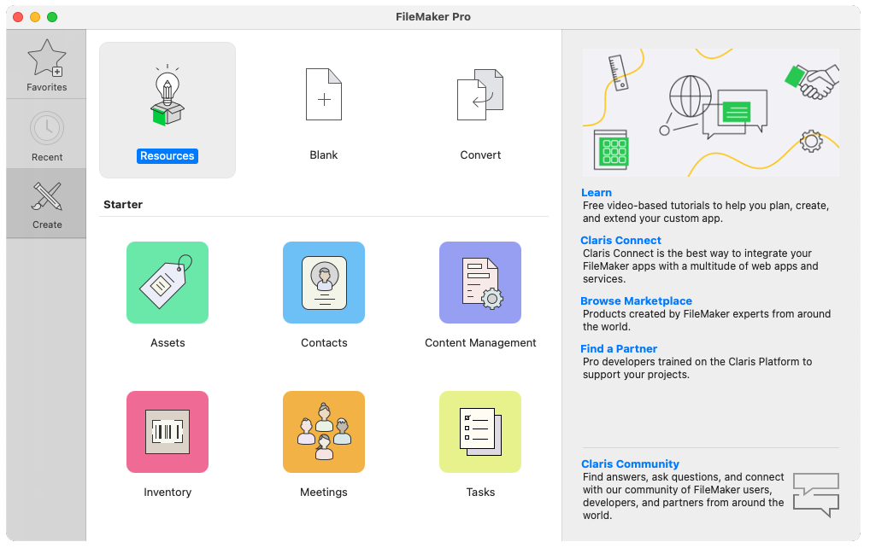Click the Blank document icon
This screenshot has height=548, width=870.
coord(324,94)
